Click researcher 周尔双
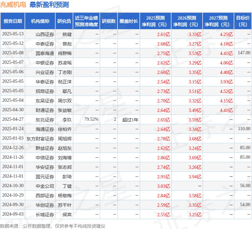The height and width of the screenshot is (229, 252). 64,101
